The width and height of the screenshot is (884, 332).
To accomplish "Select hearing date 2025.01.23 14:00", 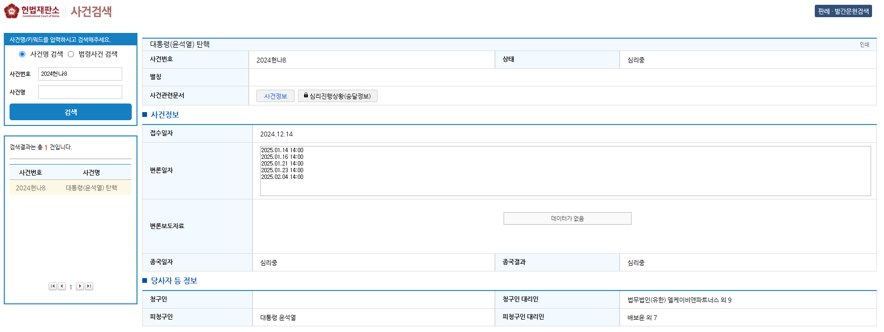I will click(x=282, y=170).
